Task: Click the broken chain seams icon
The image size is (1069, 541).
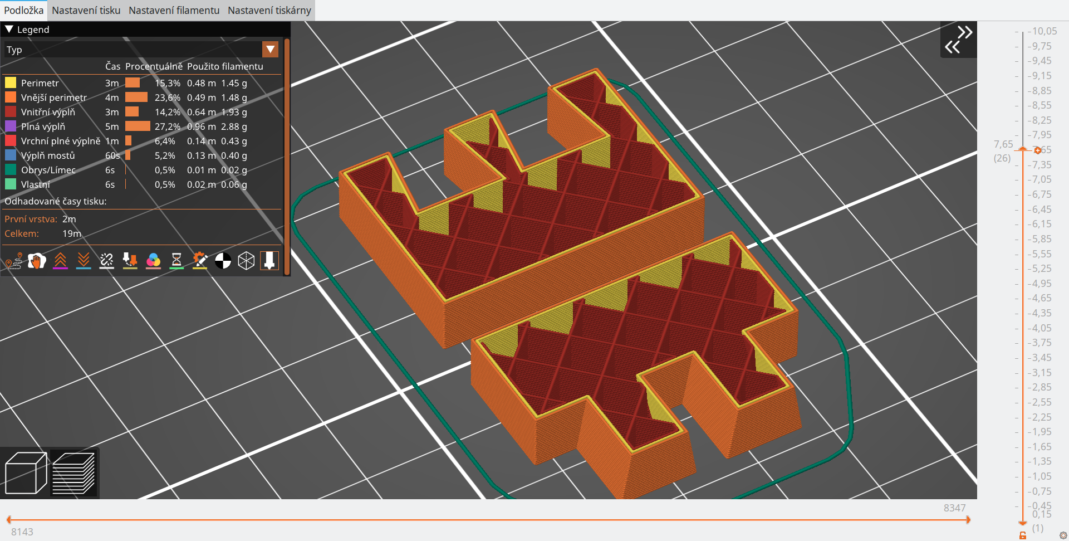Action: point(106,261)
